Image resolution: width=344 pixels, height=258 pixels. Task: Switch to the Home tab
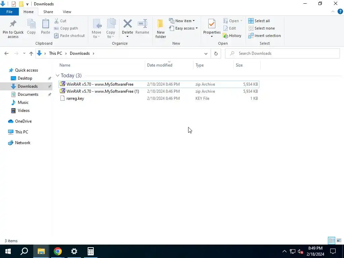[x=29, y=12]
